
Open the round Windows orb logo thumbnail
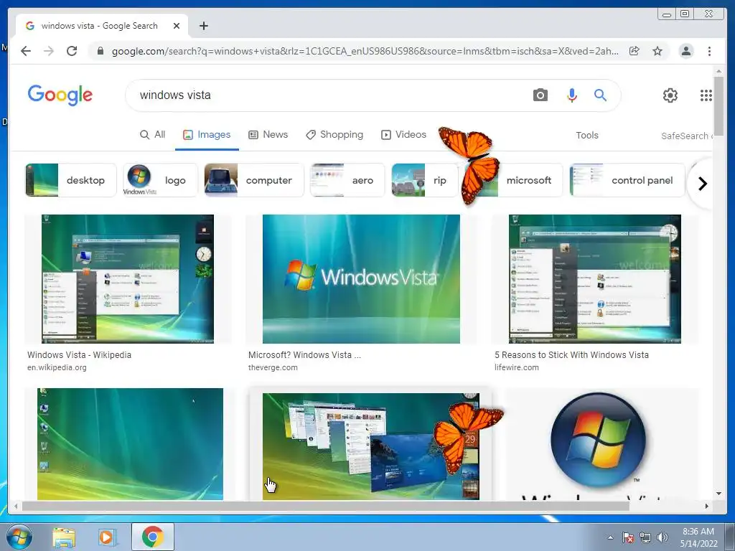click(598, 445)
